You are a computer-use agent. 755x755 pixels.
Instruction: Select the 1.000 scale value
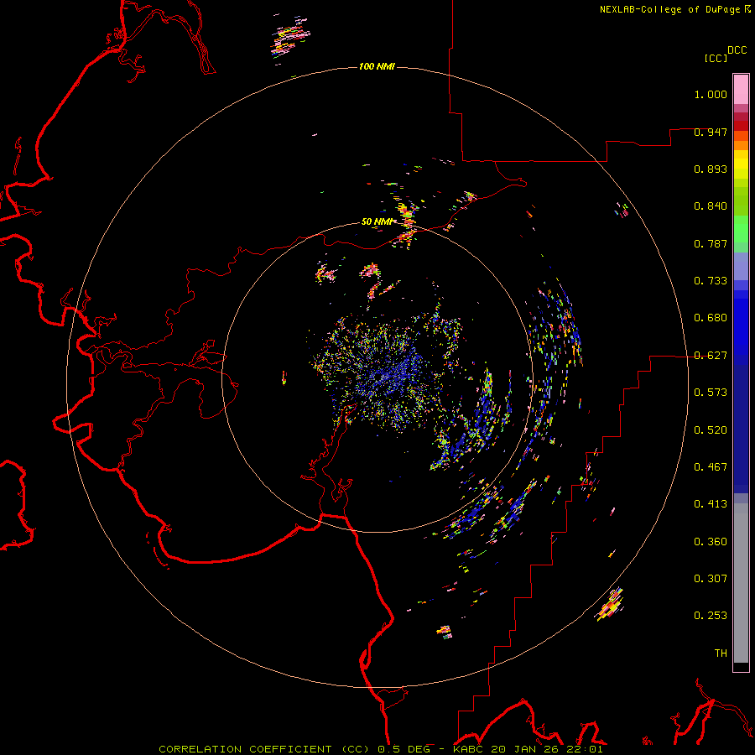click(711, 94)
